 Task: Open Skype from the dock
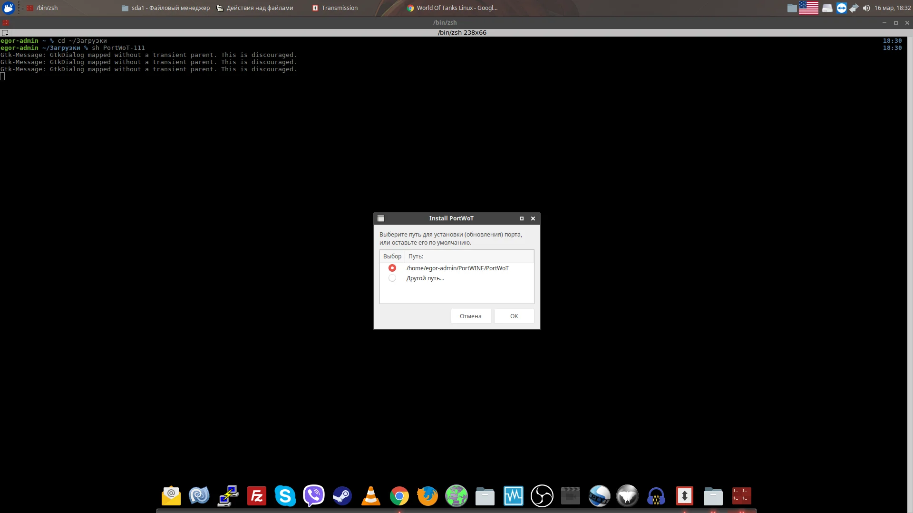[285, 496]
